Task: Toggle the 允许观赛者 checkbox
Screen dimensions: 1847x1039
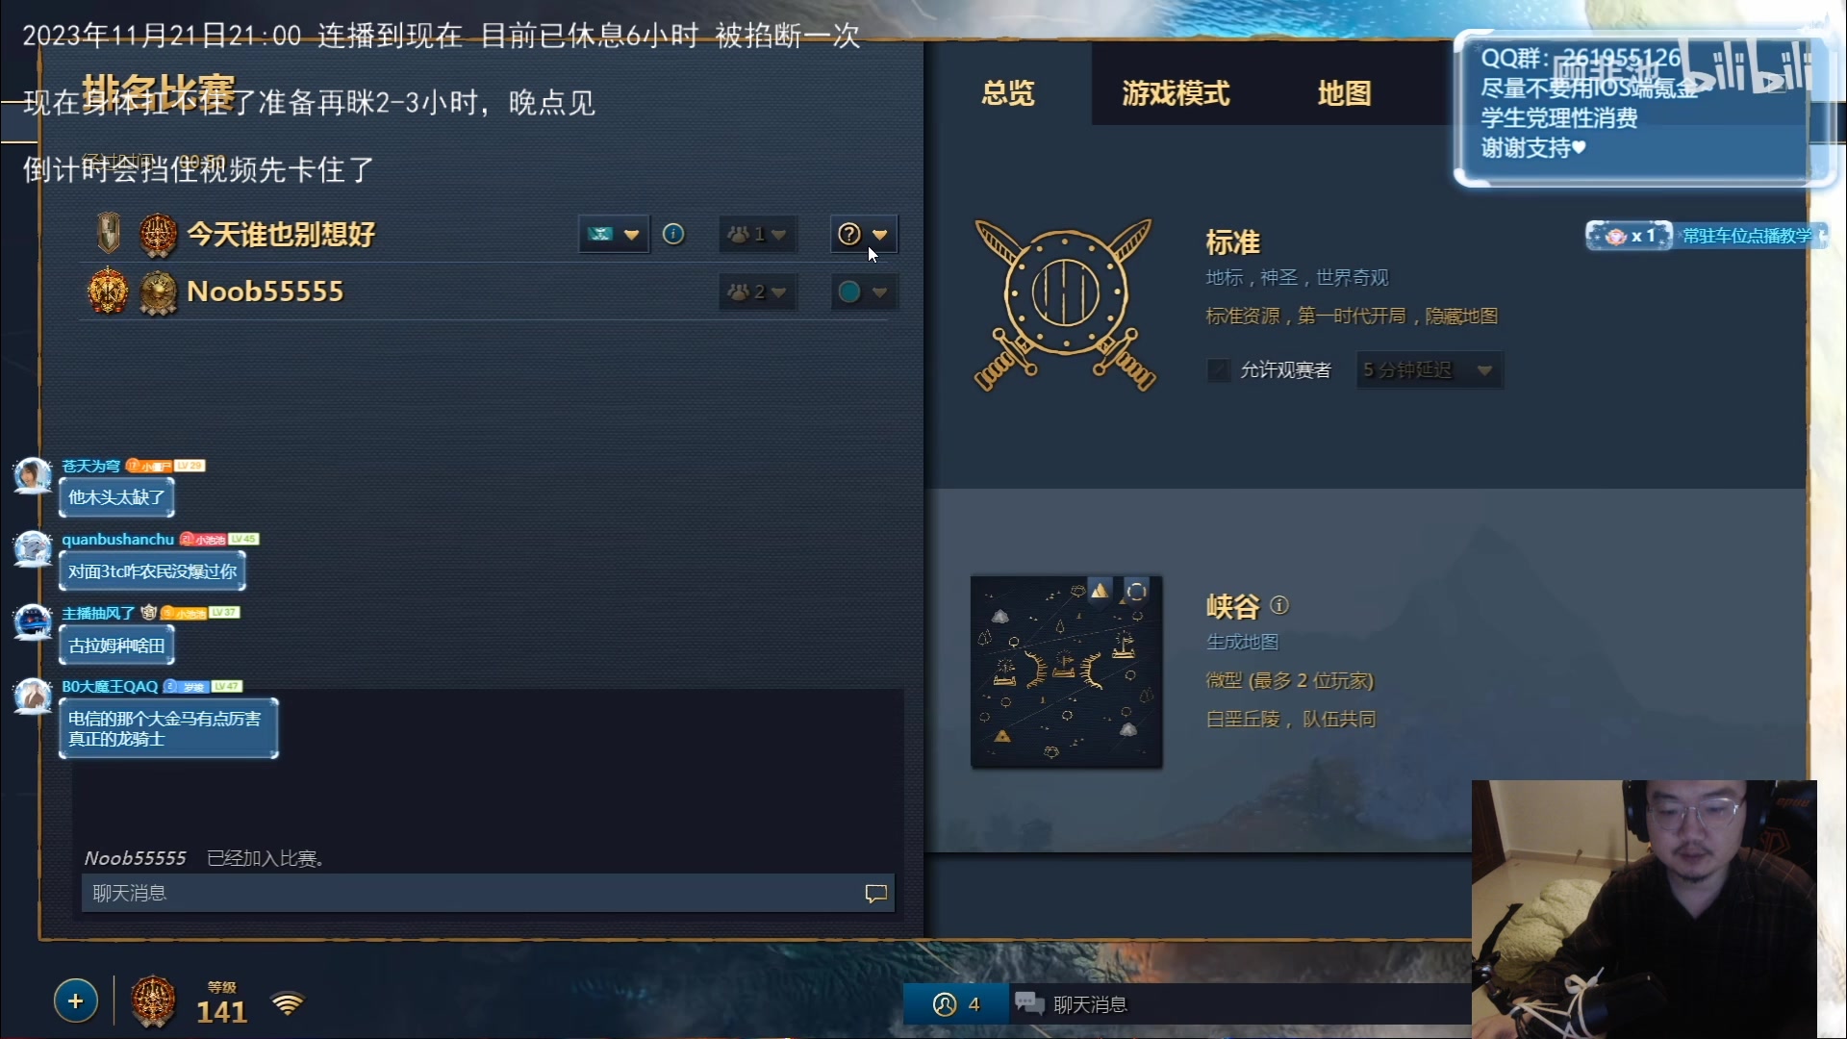Action: (1219, 370)
